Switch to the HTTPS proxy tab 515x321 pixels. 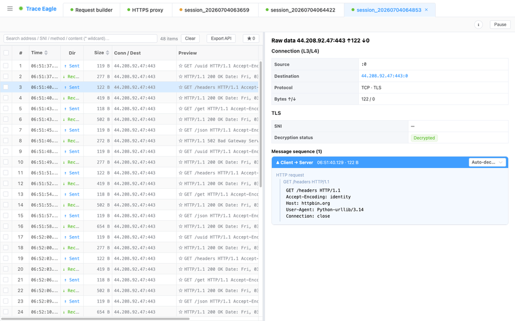(x=145, y=10)
